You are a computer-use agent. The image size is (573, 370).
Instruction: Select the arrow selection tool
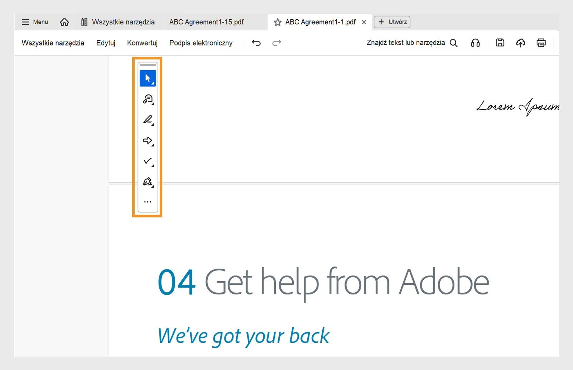click(148, 78)
